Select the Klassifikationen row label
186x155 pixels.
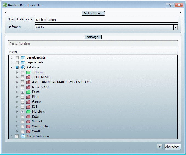[38, 136]
